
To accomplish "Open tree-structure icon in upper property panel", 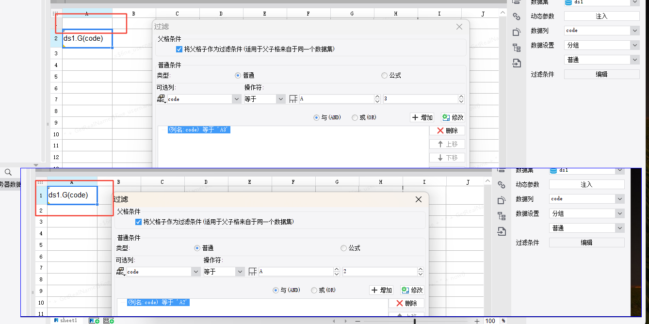I will 516,48.
